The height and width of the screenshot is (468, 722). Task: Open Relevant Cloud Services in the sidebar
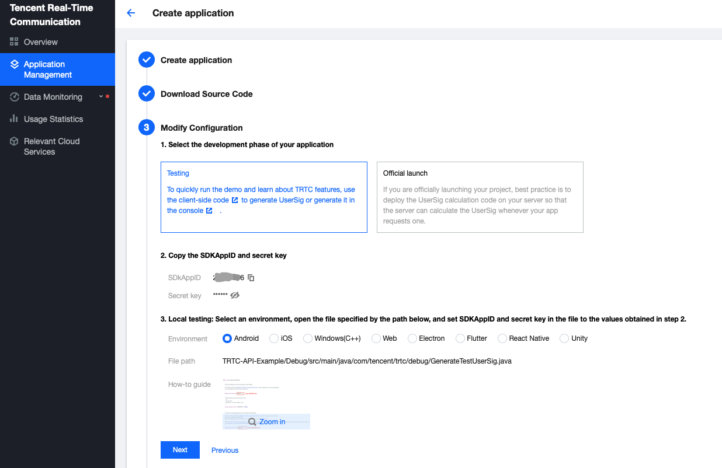(57, 146)
